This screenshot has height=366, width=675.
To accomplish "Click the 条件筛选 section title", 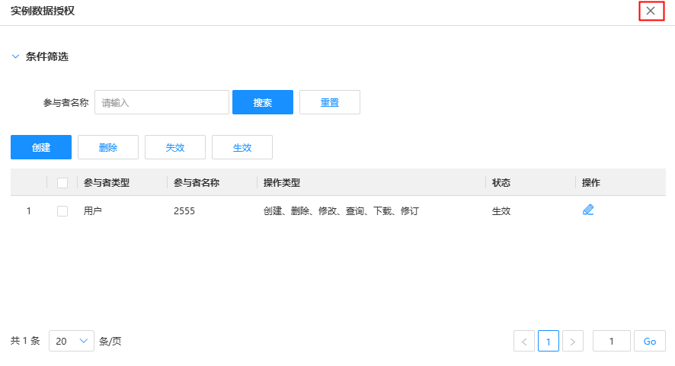I will click(x=47, y=56).
